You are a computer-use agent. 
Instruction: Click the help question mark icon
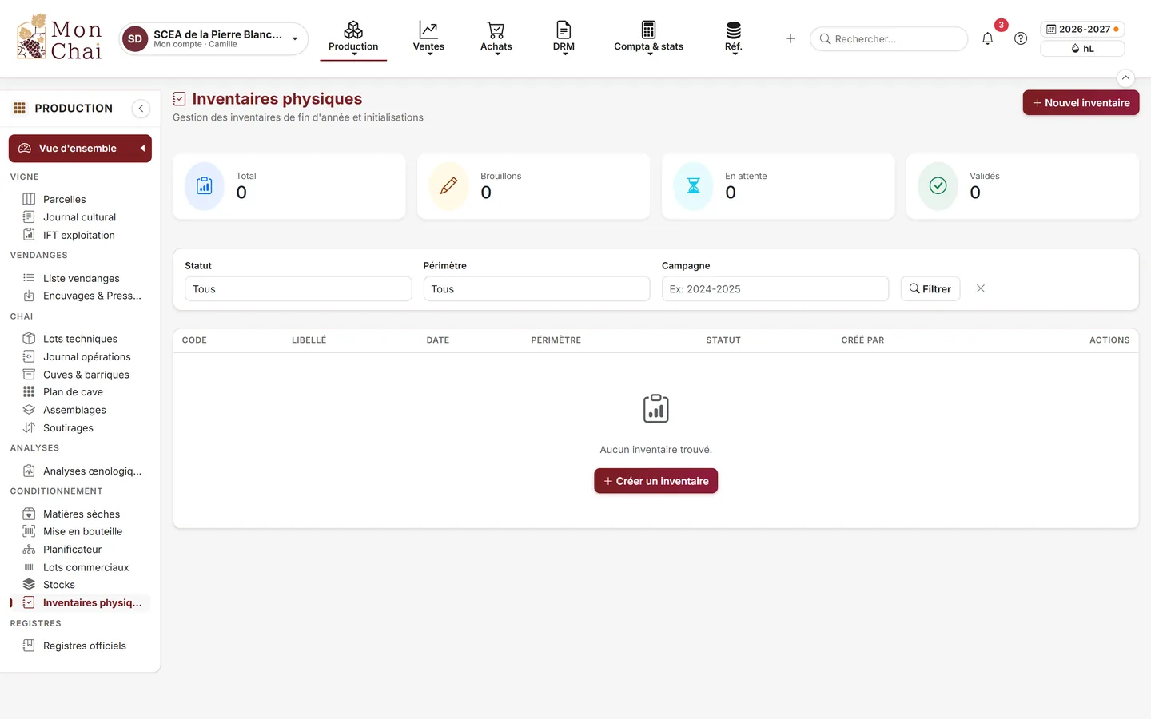point(1021,38)
